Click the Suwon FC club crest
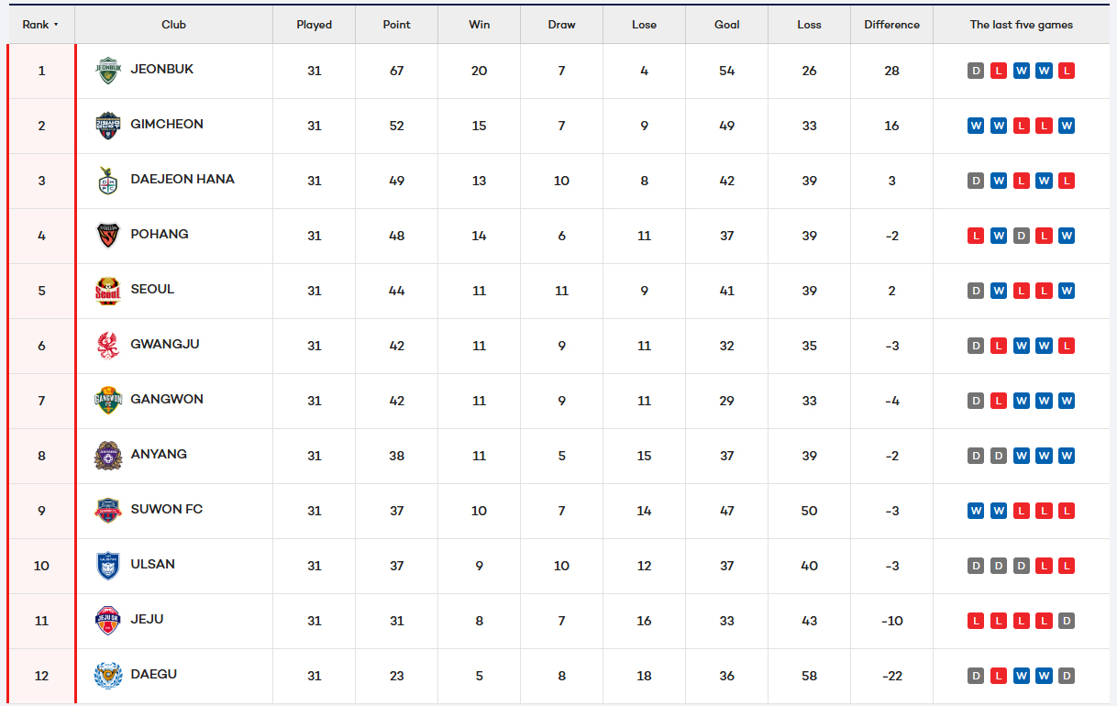Viewport: 1117px width, 706px height. (x=108, y=511)
